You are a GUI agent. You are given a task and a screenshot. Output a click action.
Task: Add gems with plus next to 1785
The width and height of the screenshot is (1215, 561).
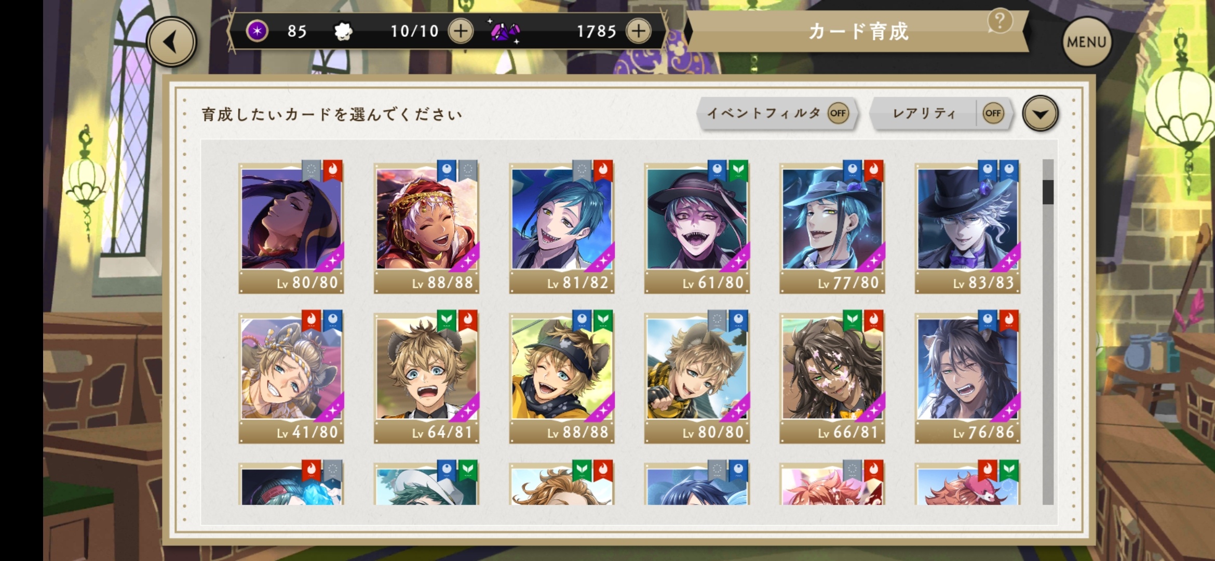[639, 31]
